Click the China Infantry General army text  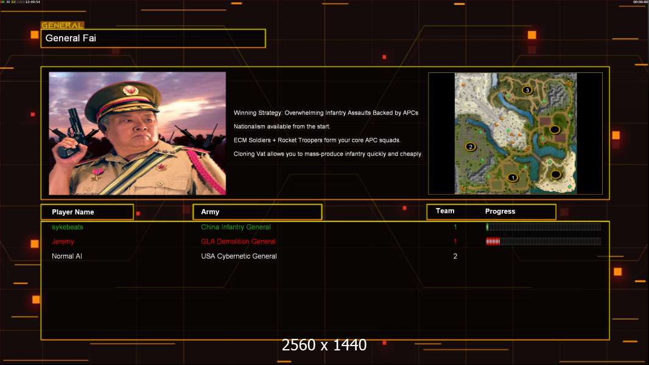coord(236,227)
